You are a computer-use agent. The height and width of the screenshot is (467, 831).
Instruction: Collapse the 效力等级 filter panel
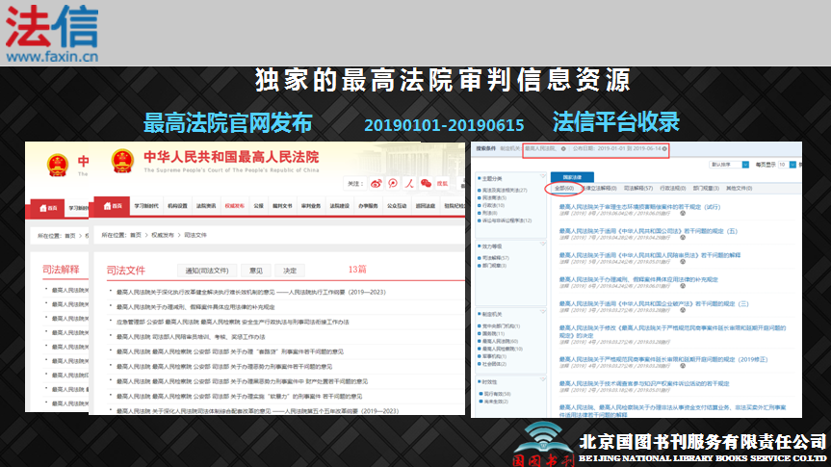coord(542,244)
